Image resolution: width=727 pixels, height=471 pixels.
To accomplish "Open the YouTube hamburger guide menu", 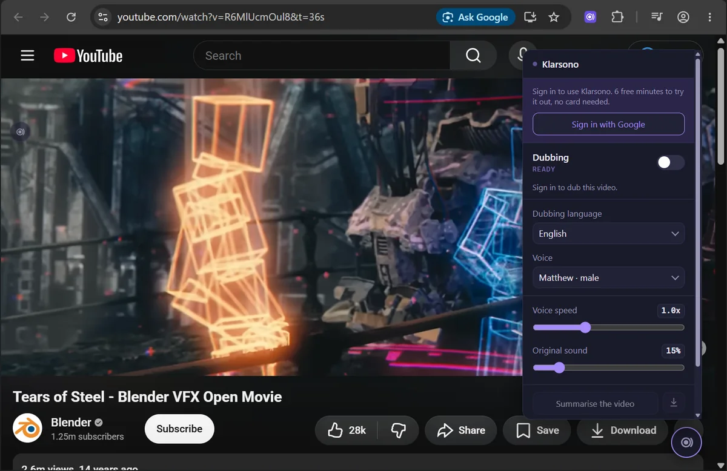I will point(27,56).
